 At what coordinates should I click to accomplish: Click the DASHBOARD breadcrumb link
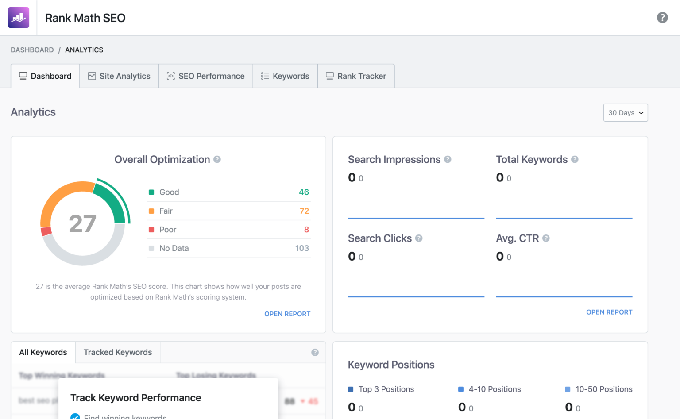[x=32, y=50]
